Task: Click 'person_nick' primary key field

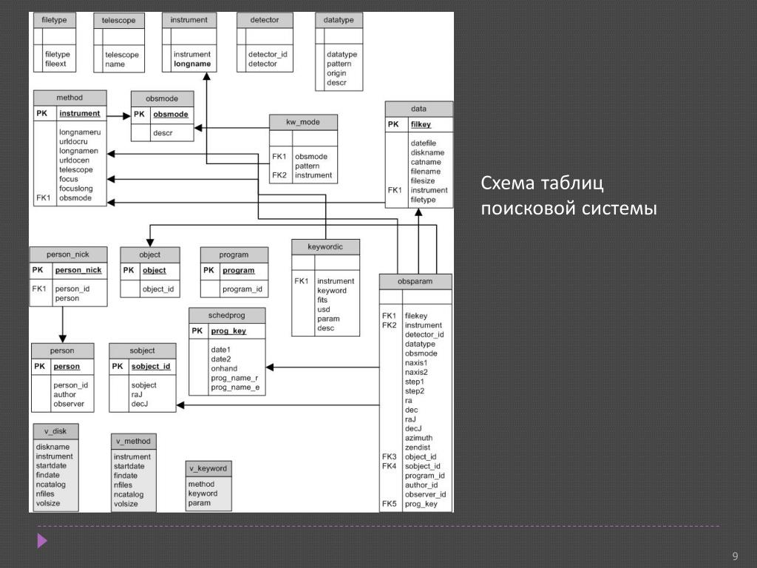Action: point(78,271)
